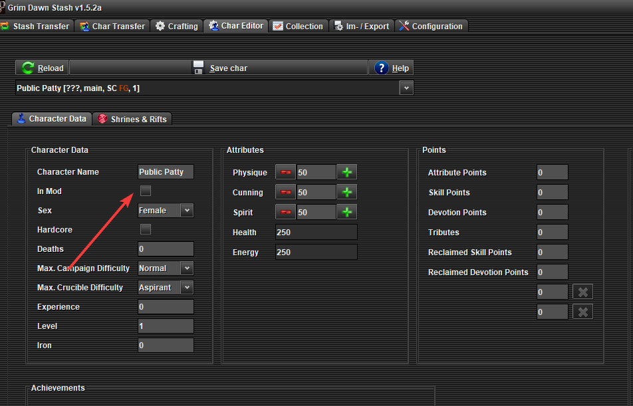Click the Energy value field

point(316,253)
